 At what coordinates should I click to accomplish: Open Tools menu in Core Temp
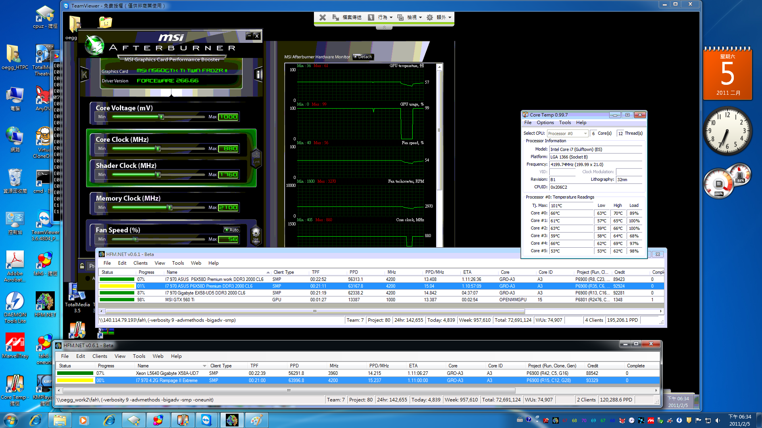(x=565, y=123)
